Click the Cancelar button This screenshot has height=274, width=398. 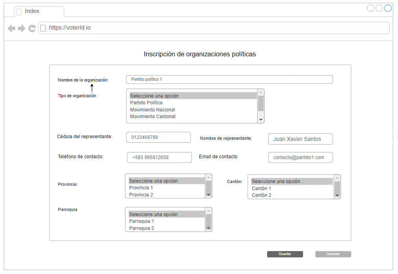point(333,254)
